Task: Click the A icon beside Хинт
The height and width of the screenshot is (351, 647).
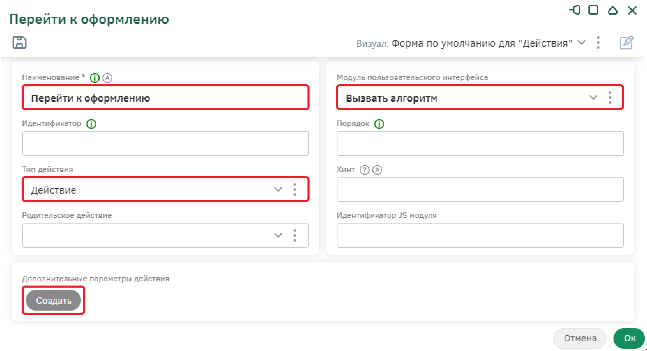Action: 377,170
